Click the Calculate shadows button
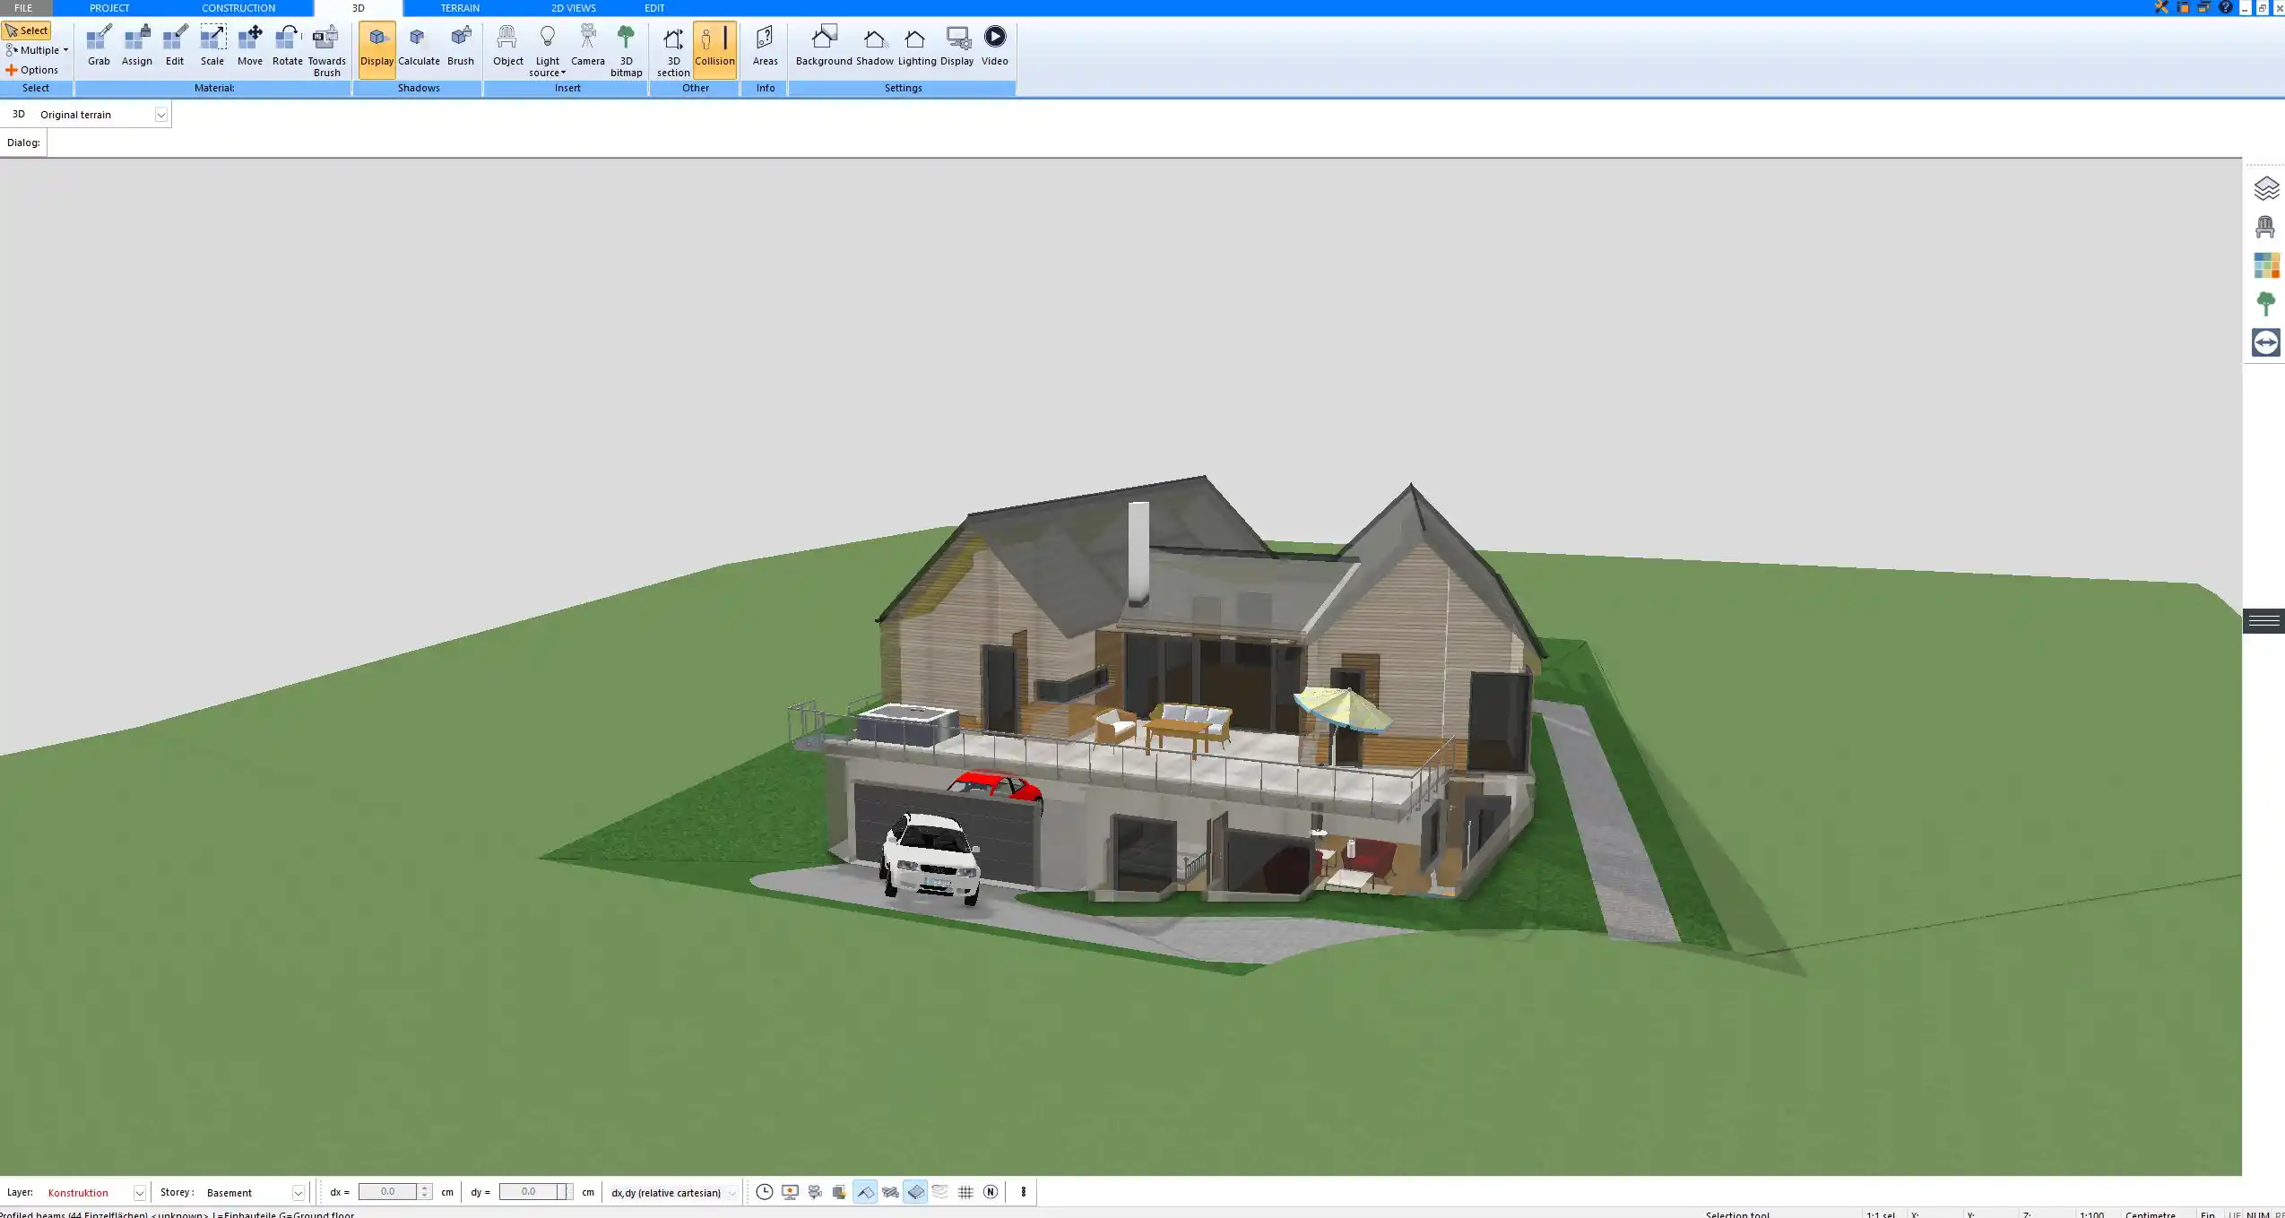 coord(419,43)
